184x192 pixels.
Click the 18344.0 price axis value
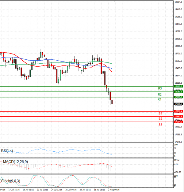click(x=178, y=76)
